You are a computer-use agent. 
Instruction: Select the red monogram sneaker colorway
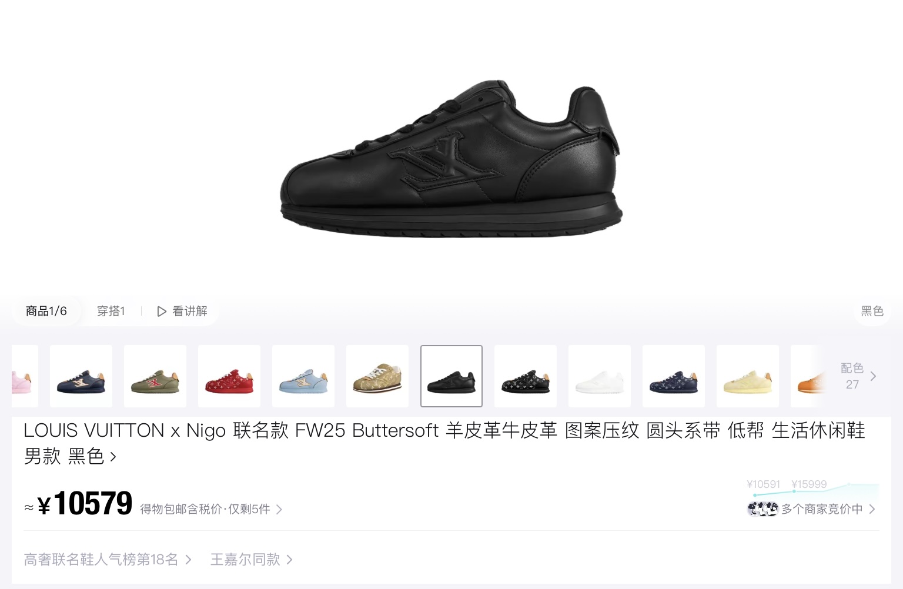(229, 376)
